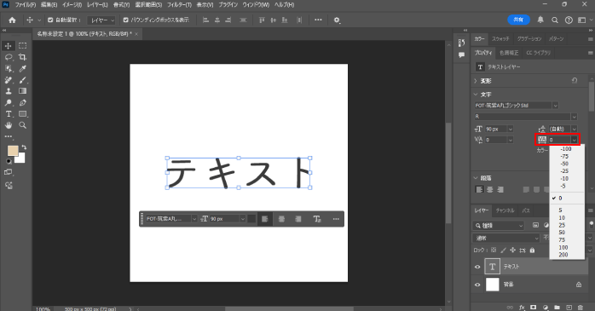Viewport: 595px width, 311px height.
Task: Choose 200 from tracking list
Action: 563,255
